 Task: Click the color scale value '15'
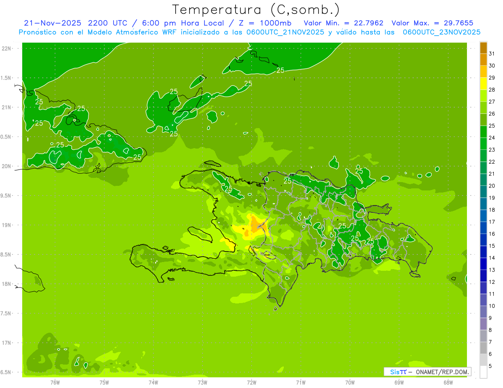pyautogui.click(x=492, y=246)
